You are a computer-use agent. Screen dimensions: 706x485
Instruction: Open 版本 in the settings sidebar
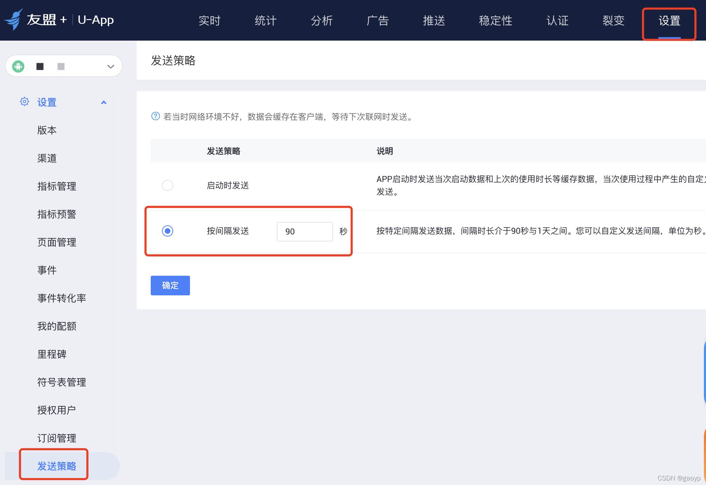(47, 130)
